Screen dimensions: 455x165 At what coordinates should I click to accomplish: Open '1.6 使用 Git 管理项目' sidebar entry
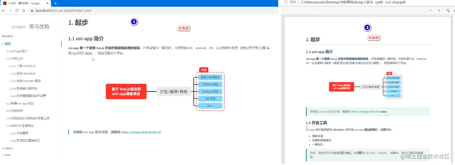[x=20, y=126]
